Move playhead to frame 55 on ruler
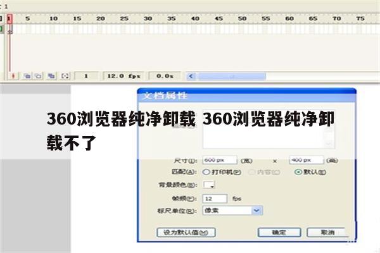Screen dimensions: 380x253 (266, 18)
